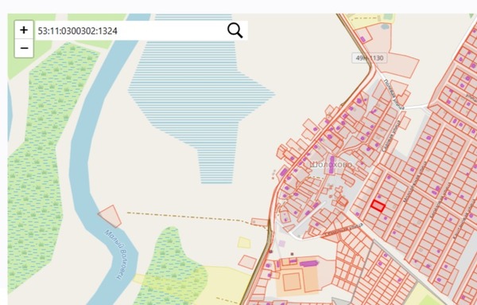This screenshot has height=305, width=477.
Task: Pick the small yellow square parcel
Action: coord(244,243)
